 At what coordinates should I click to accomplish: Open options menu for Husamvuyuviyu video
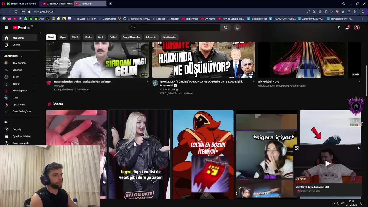(147, 82)
